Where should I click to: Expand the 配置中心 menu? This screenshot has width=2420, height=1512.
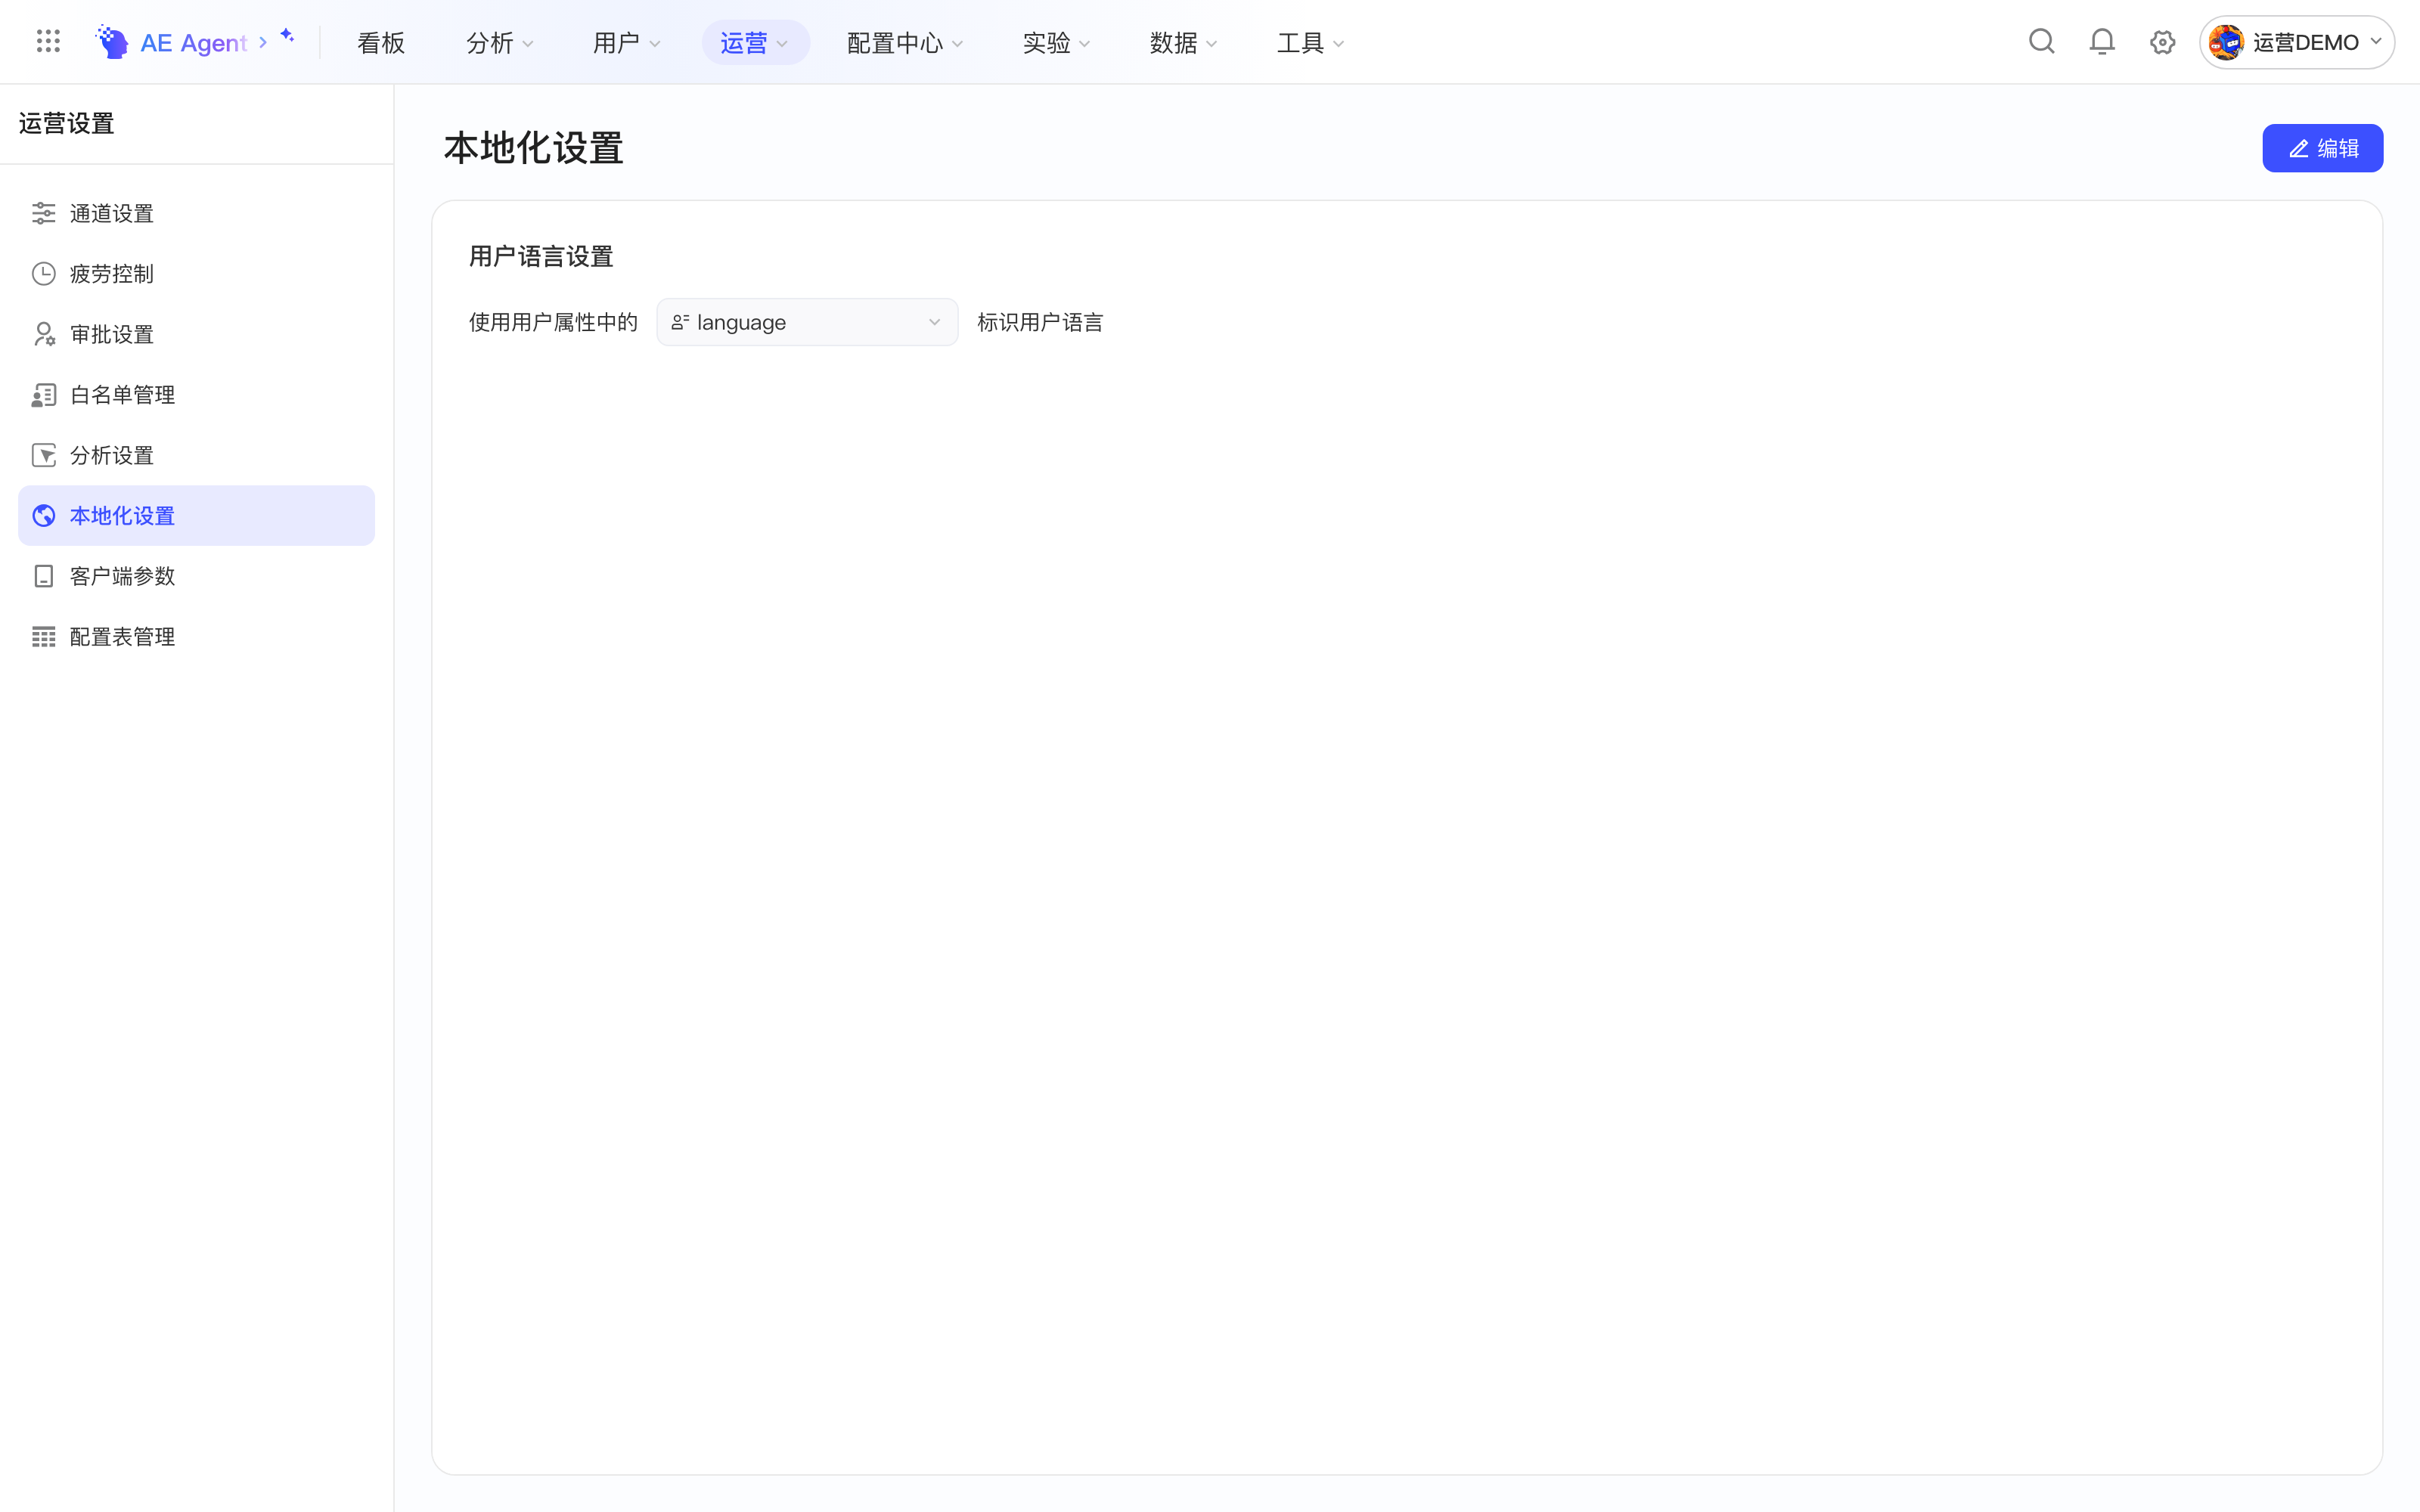pos(904,42)
